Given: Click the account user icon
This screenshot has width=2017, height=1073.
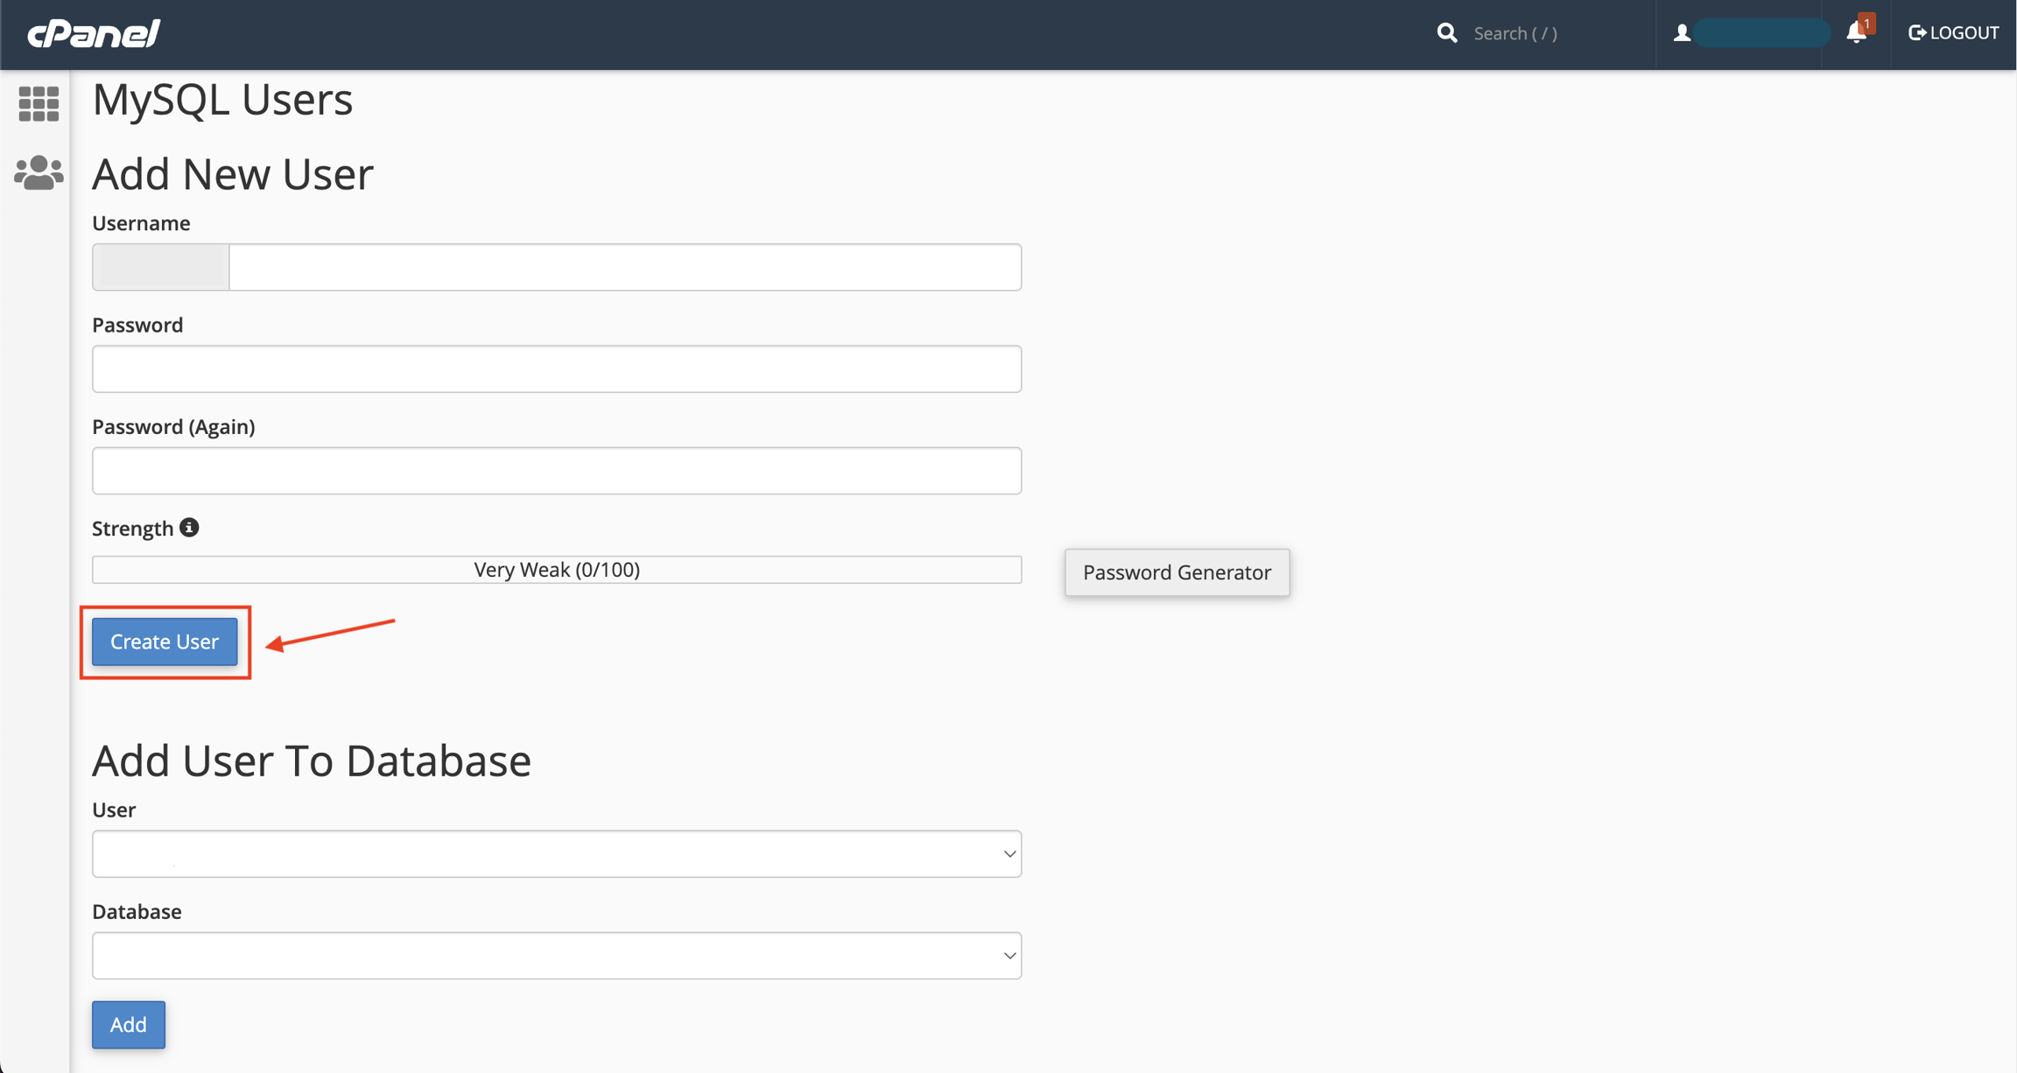Looking at the screenshot, I should pos(1682,33).
